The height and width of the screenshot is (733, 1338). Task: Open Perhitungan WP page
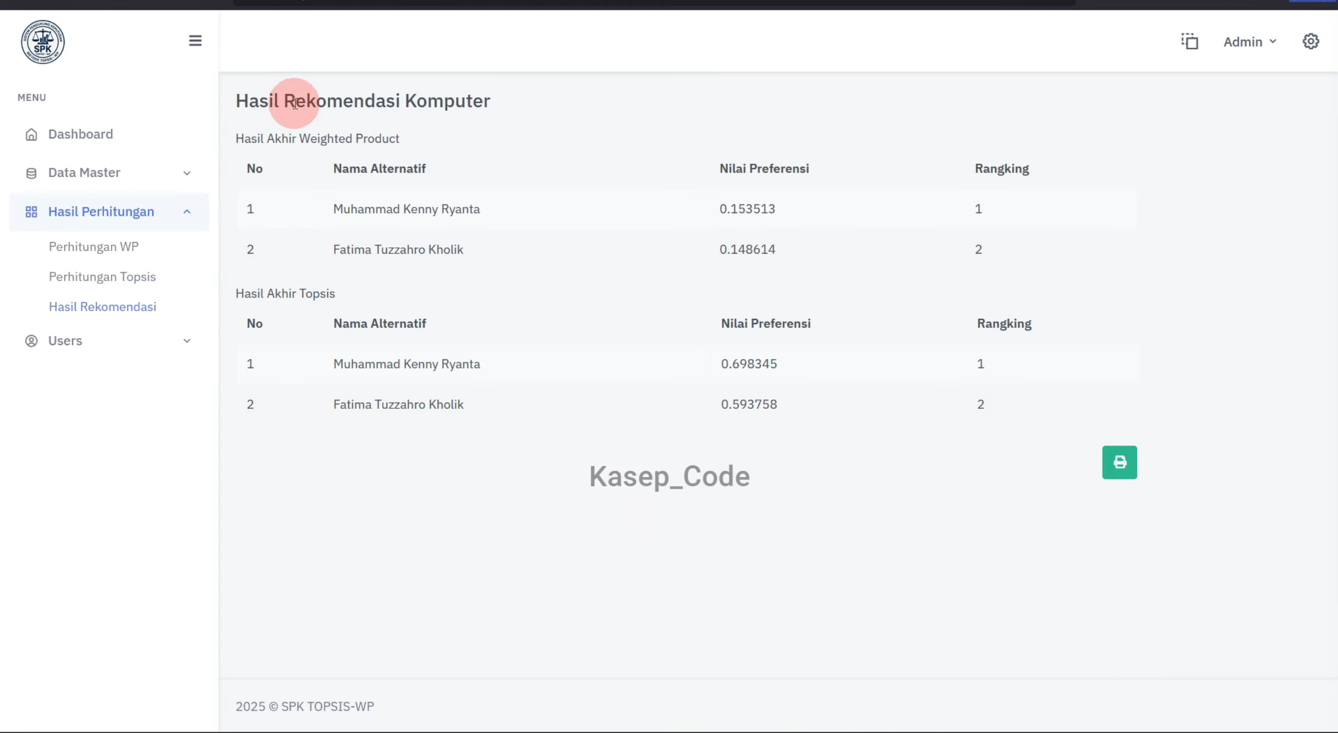[x=94, y=247]
